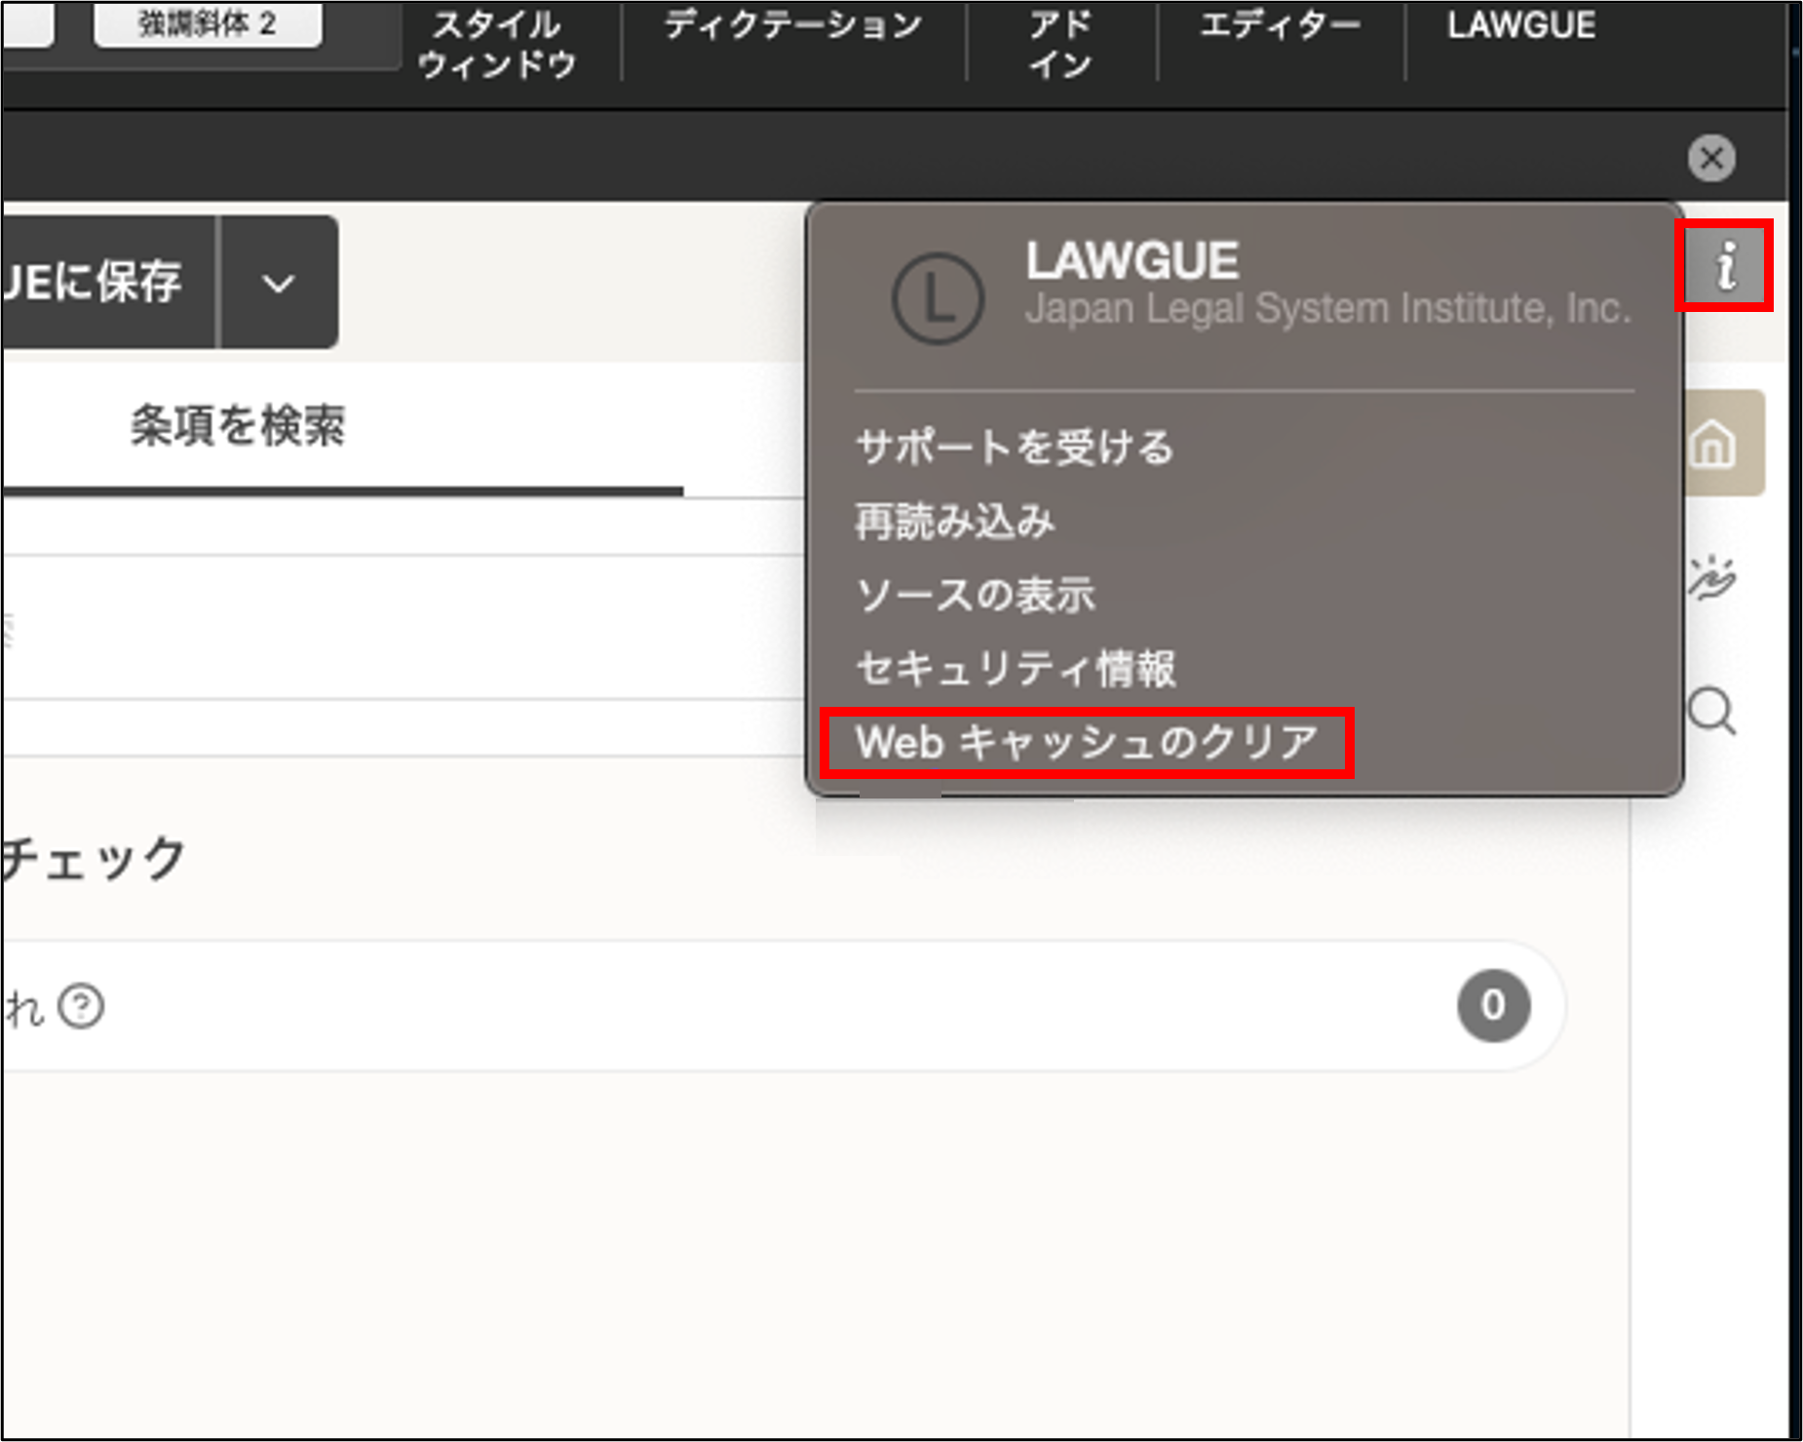This screenshot has width=1803, height=1442.
Task: Open the help question-mark icon next to the field
Action: pos(83,1005)
